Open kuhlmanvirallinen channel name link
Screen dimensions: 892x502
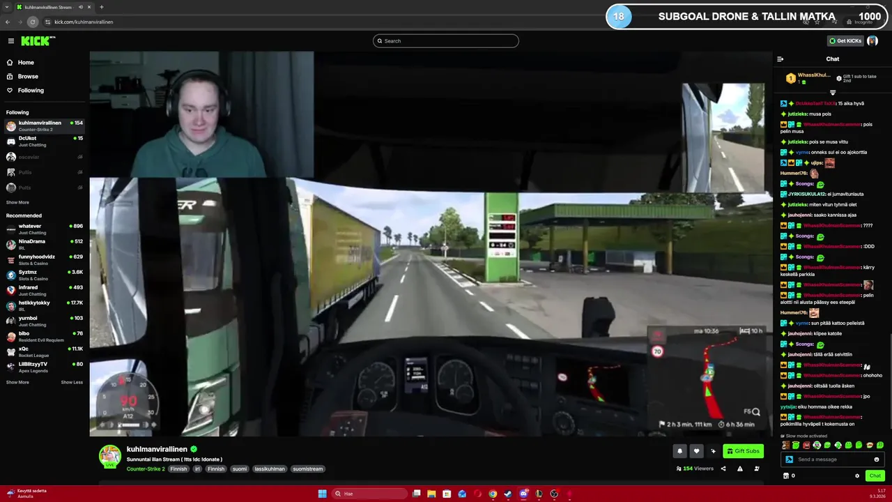(157, 450)
